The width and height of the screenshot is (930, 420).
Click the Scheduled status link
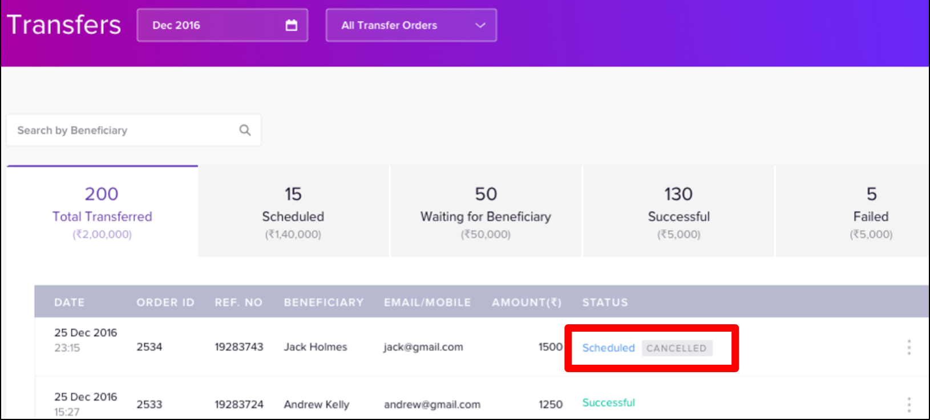608,348
